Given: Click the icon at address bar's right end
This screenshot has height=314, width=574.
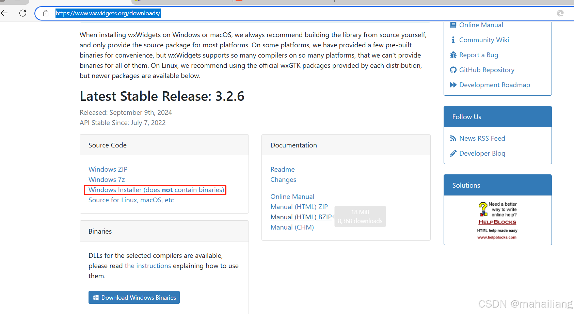Looking at the screenshot, I should (x=560, y=13).
